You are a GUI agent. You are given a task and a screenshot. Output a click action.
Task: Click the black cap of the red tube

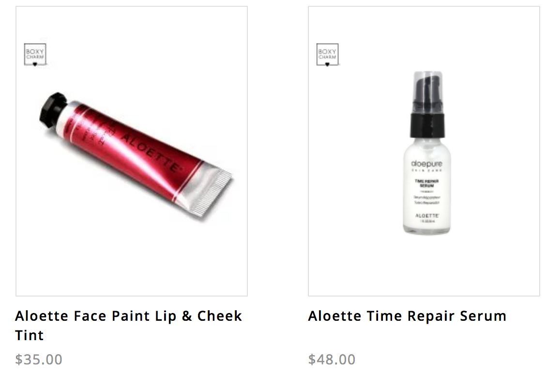pos(53,110)
